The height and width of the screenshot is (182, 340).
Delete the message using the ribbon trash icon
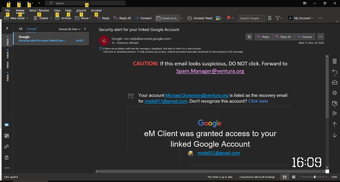(35, 18)
